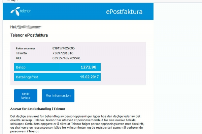Click the 'Telenor ePostfaktura' heading

pos(29,35)
